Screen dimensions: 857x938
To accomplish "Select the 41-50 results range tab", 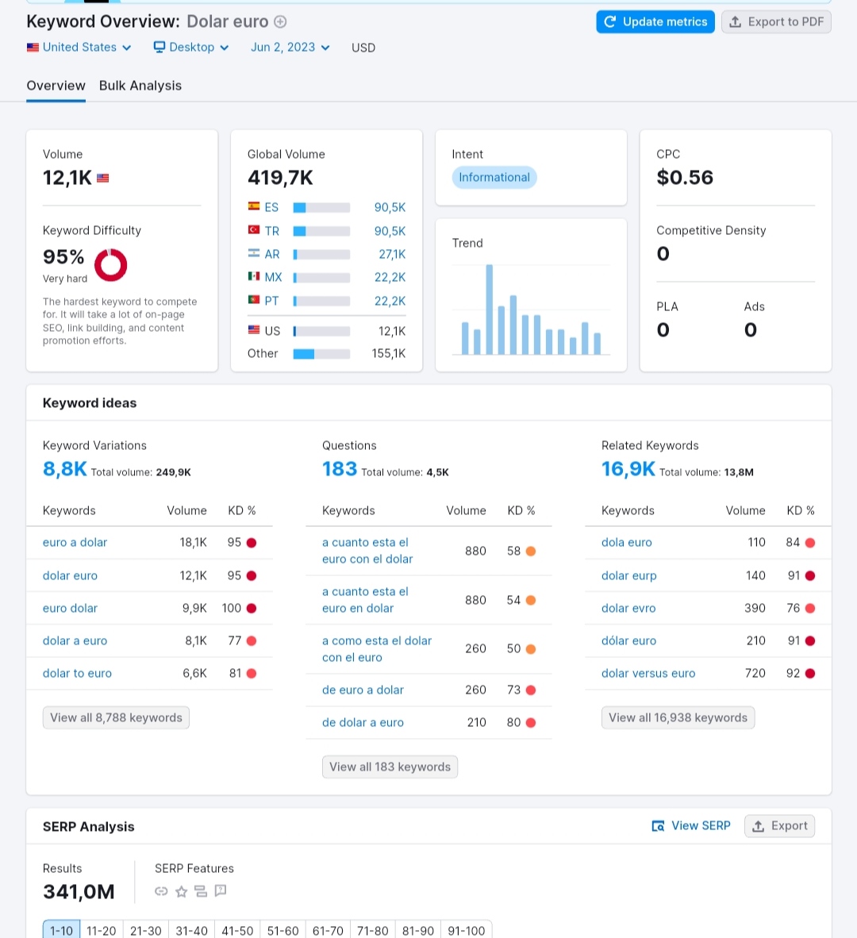I will coord(237,930).
